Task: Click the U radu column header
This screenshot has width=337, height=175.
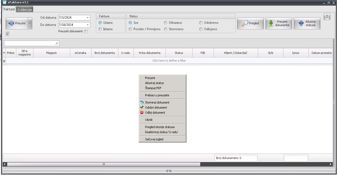Action: (x=126, y=53)
